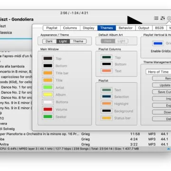The image size is (171, 171).
Task: Click the time display 2:56 / -1:24 / 4:21
Action: click(74, 13)
